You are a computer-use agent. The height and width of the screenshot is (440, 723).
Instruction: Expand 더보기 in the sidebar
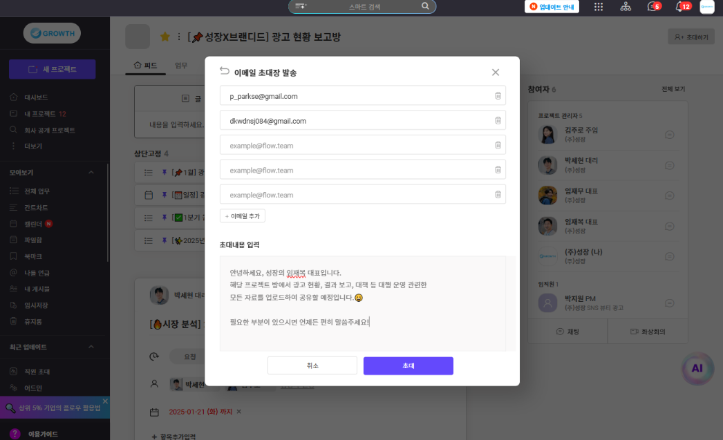[32, 146]
